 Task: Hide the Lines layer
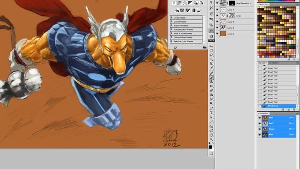pos(217,15)
